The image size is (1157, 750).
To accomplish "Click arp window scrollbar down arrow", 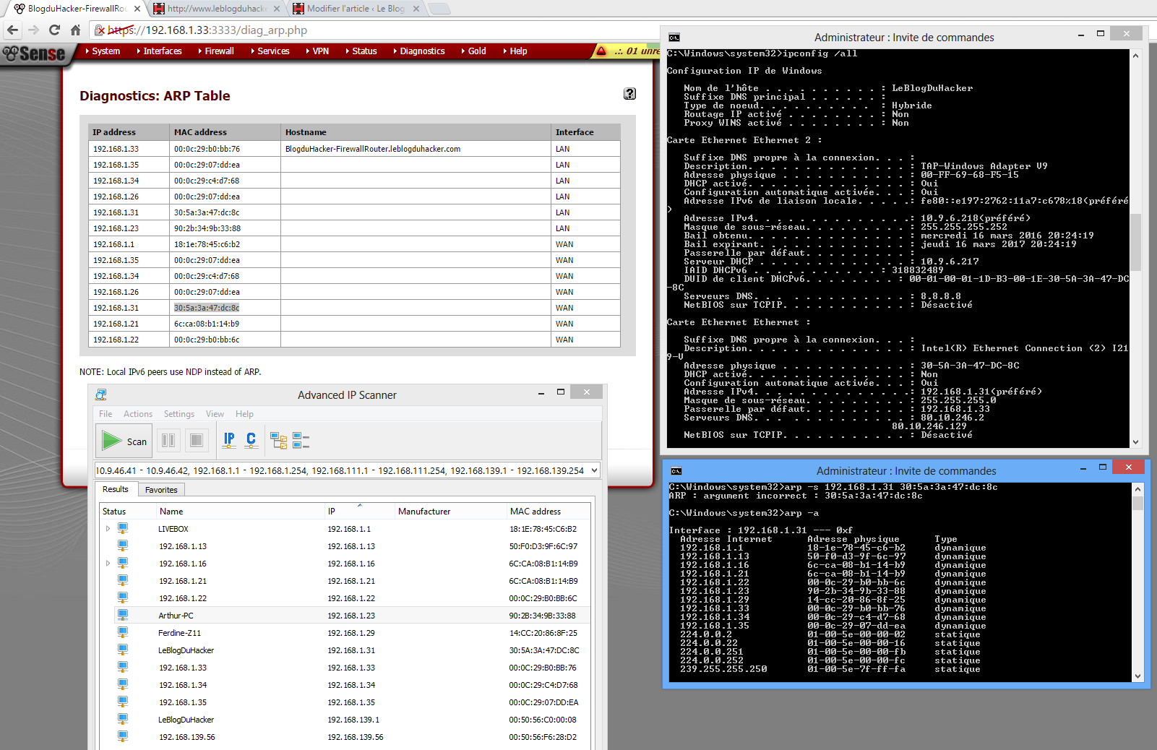I will coord(1137,676).
